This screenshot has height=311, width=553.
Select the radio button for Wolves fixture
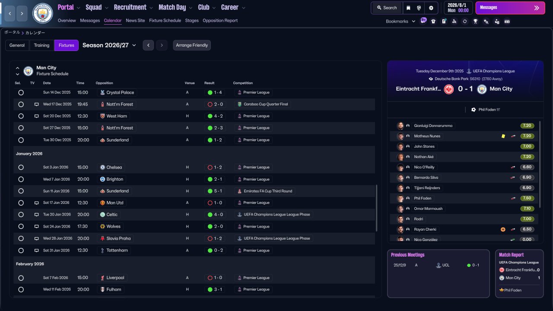(21, 226)
